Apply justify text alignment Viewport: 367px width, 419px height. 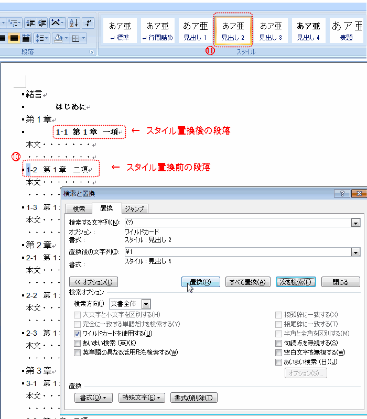tap(14, 38)
